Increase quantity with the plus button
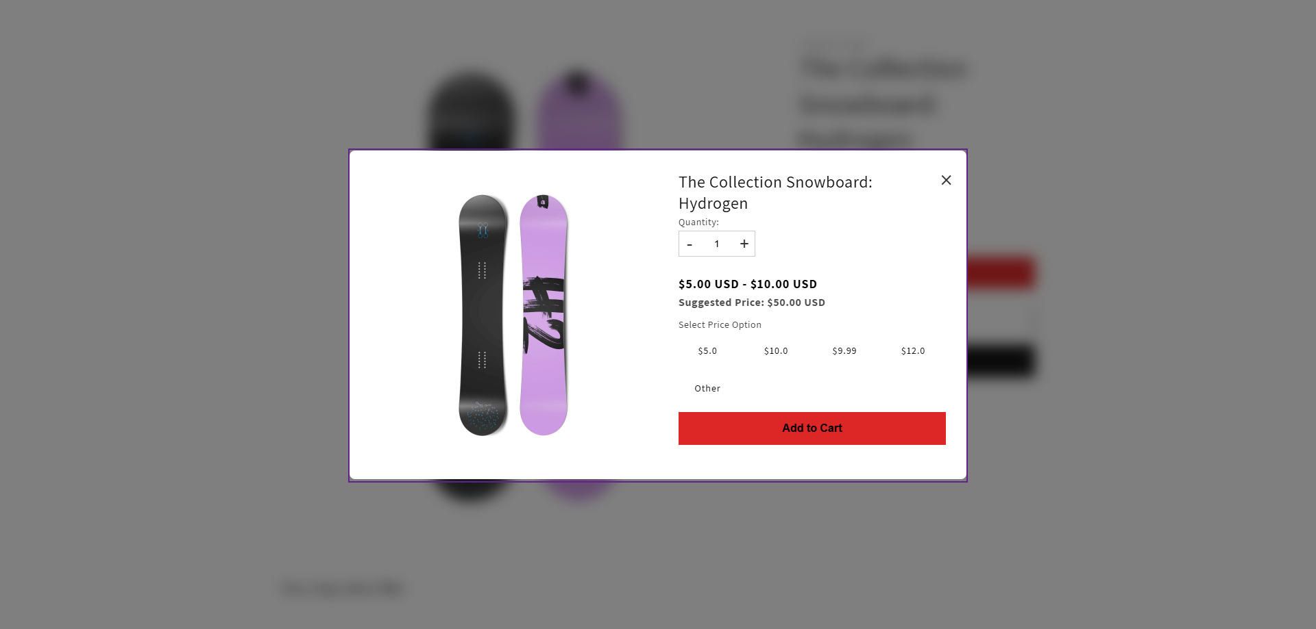Screen dimensions: 1316x629 tap(744, 244)
